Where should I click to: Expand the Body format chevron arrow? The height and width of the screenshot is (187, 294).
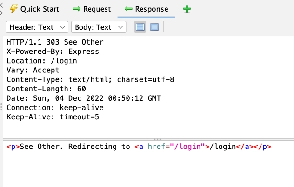(120, 27)
